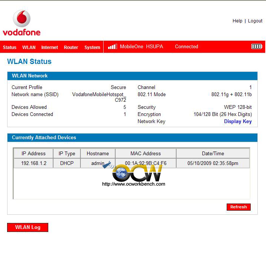This screenshot has height=260, width=266.
Task: Click the 104/128 Bit encryption value
Action: pos(223,114)
